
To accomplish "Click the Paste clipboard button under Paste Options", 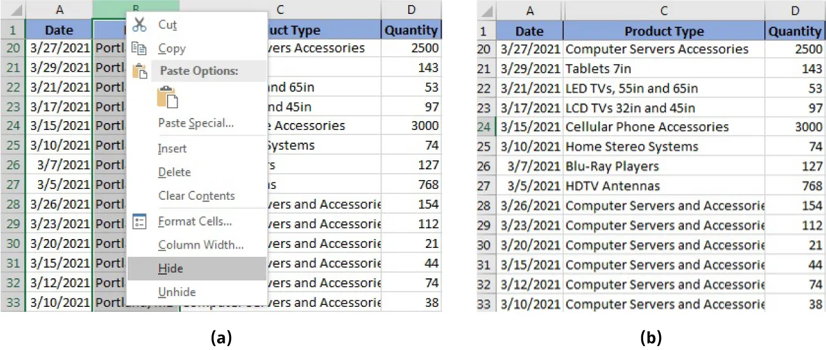I will click(168, 96).
